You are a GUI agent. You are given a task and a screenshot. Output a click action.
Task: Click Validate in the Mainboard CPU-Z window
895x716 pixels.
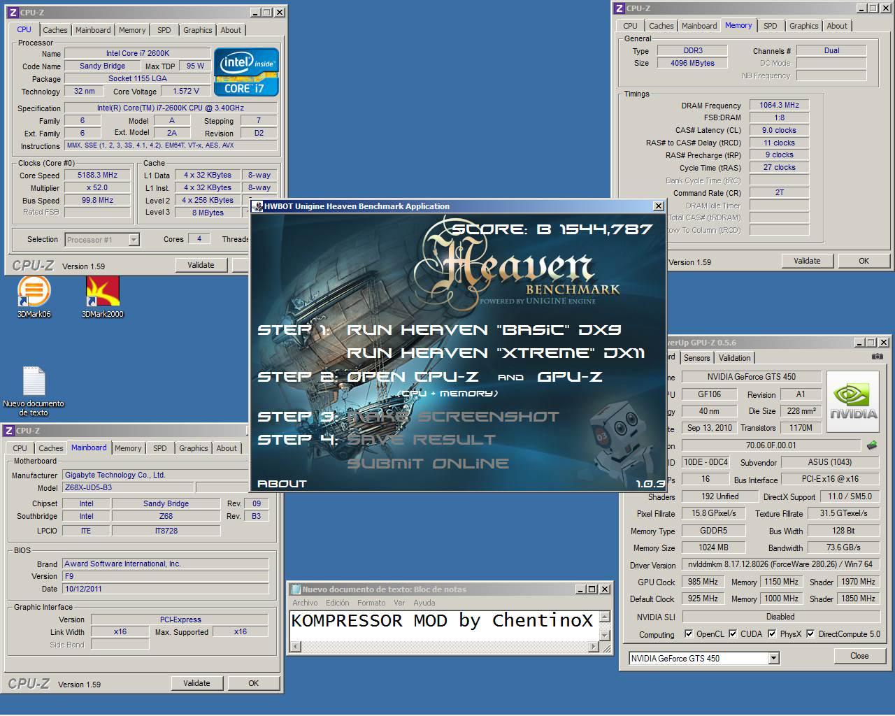pos(196,683)
